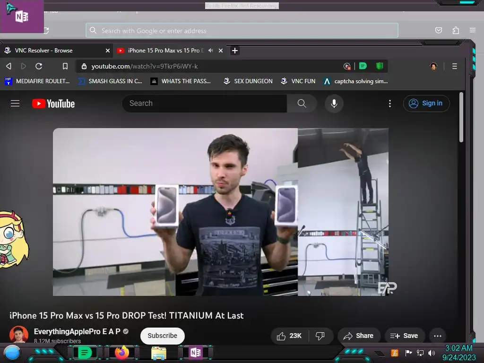The image size is (484, 363).
Task: Click the blocked-content icon in address bar
Action: [346, 66]
